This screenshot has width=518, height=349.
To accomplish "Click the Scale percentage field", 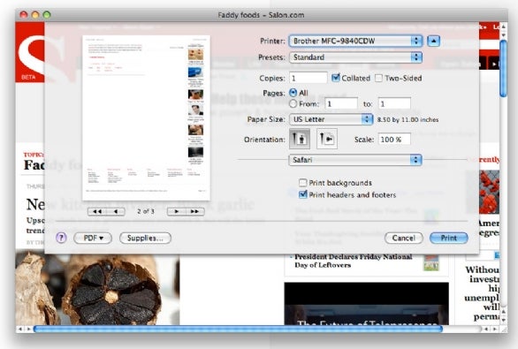I will tap(394, 140).
